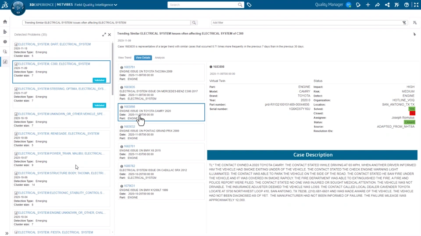Open ELECTRICAL_SYSTEM UNKNOWN_OR_OTHER VEHICLE_SPE problem

tap(61, 114)
